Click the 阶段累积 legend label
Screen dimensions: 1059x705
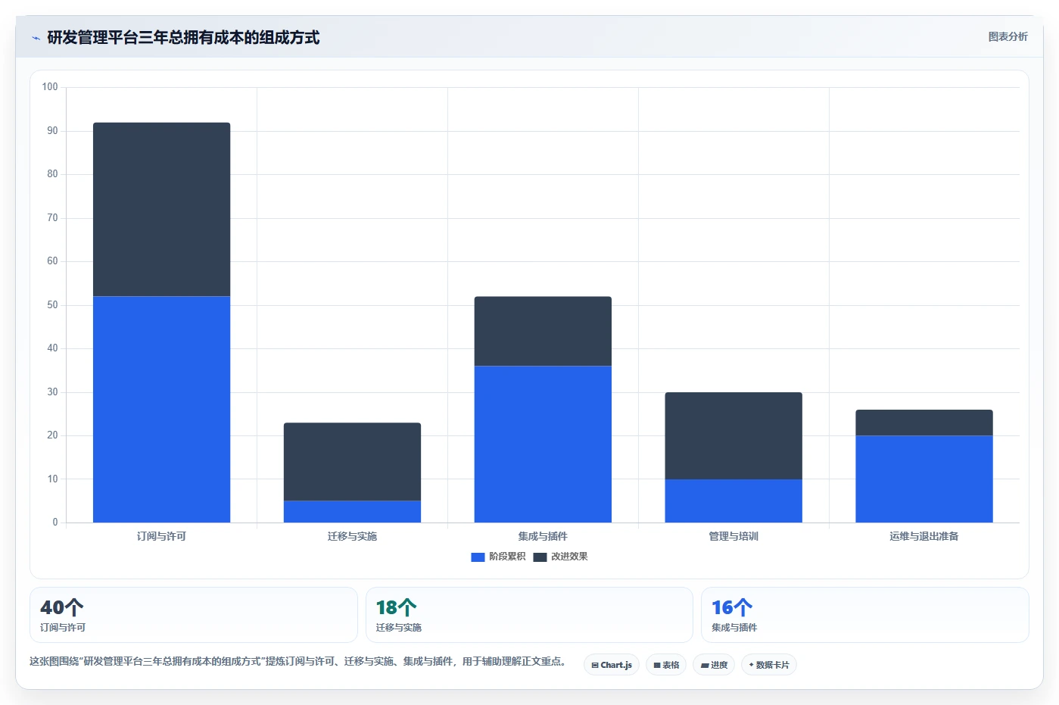pos(507,557)
